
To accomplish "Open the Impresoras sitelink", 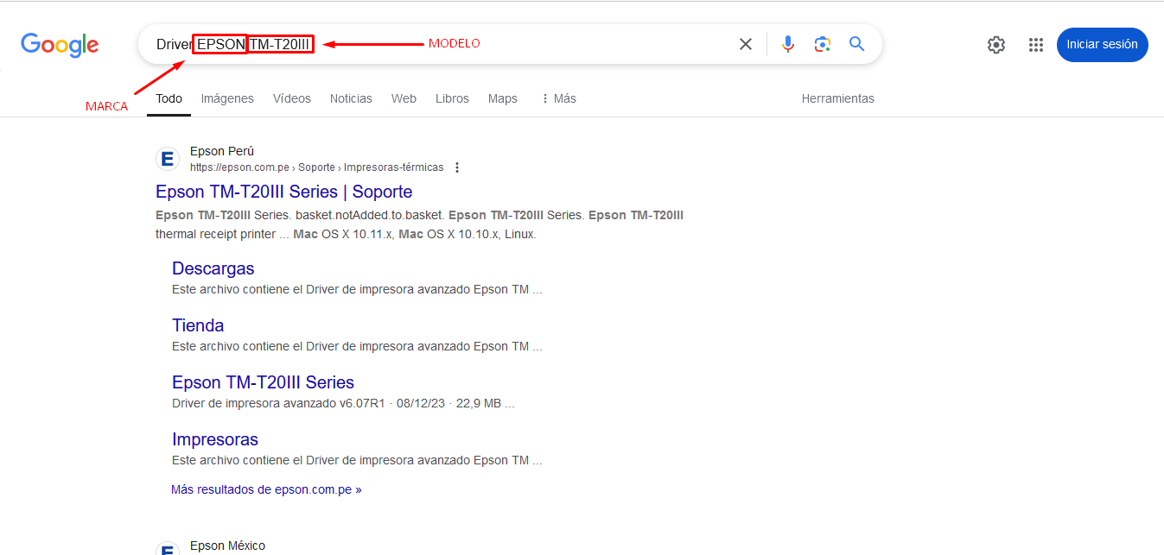I will [x=215, y=439].
